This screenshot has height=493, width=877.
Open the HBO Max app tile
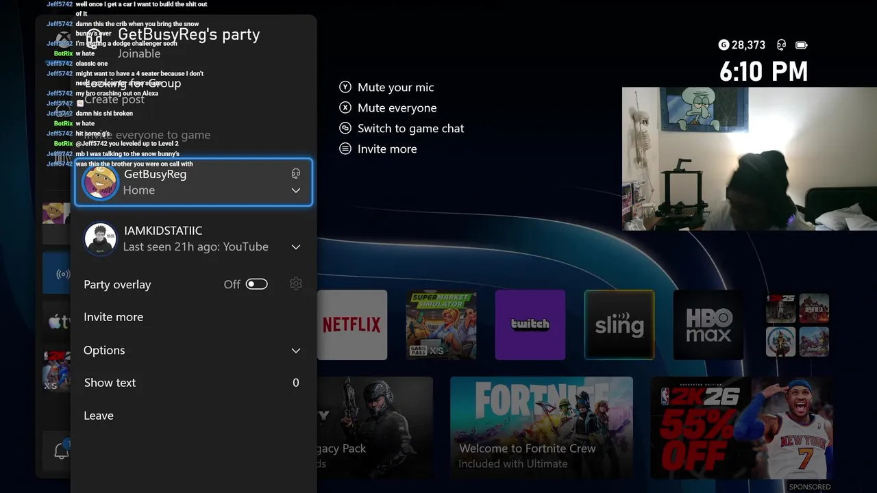[x=708, y=325]
